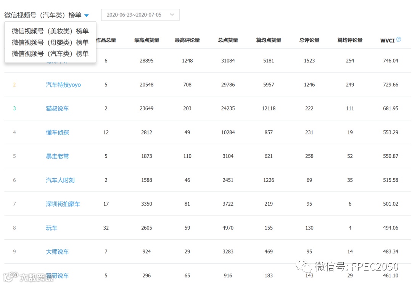Click the average-likes value 12118
412x285 pixels.
coord(269,108)
